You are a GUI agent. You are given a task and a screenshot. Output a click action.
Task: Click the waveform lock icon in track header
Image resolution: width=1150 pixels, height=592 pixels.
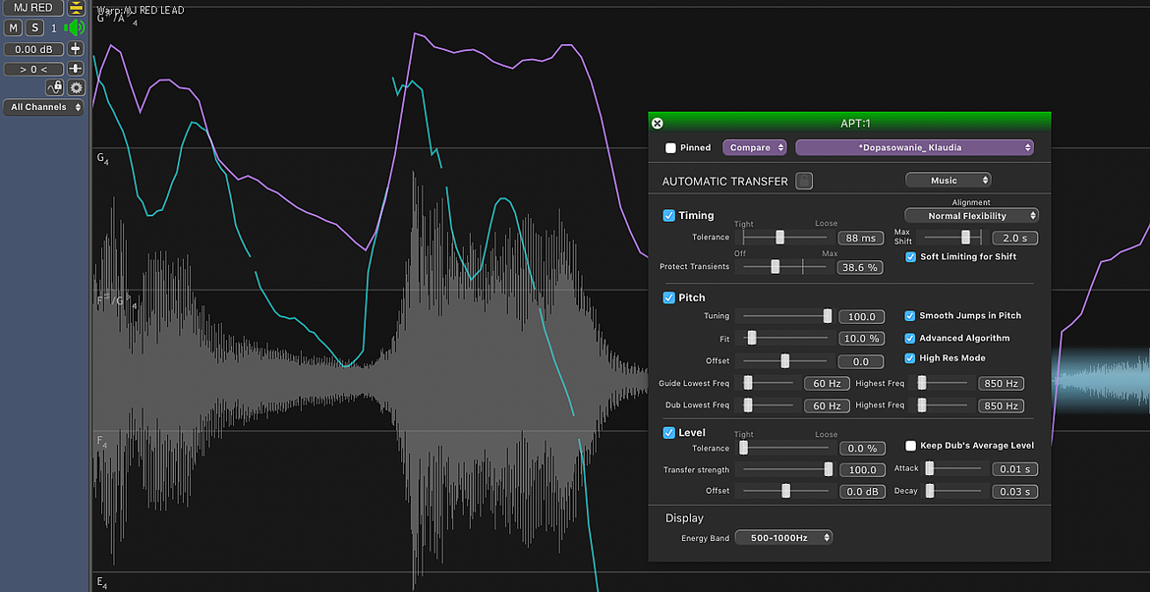point(55,88)
